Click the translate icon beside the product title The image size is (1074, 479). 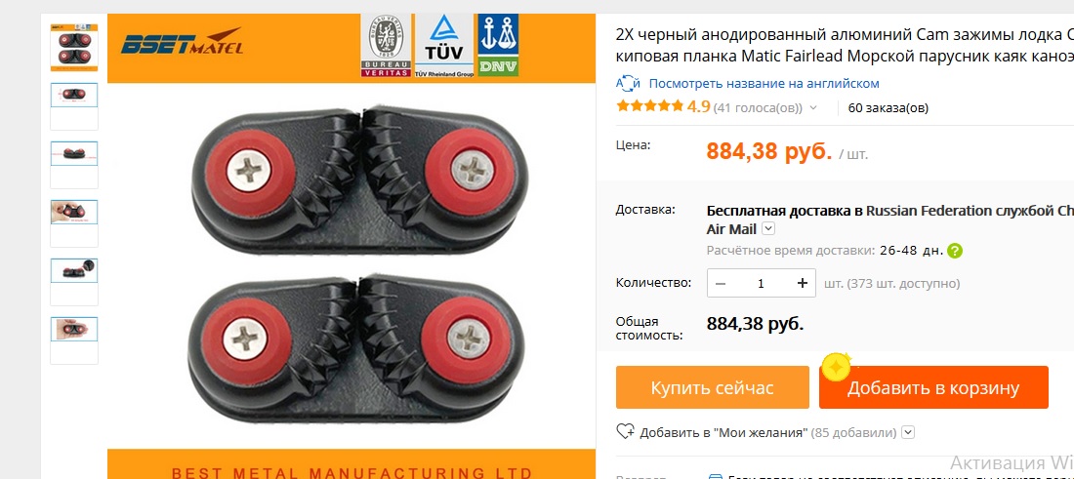pyautogui.click(x=628, y=84)
